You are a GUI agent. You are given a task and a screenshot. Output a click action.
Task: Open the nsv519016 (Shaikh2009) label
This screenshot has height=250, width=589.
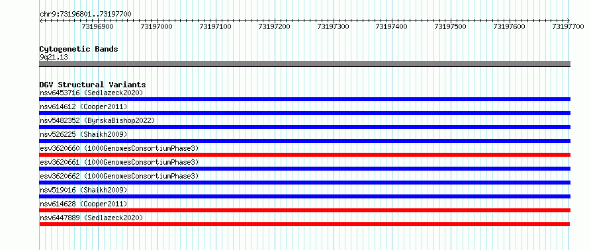pos(83,190)
